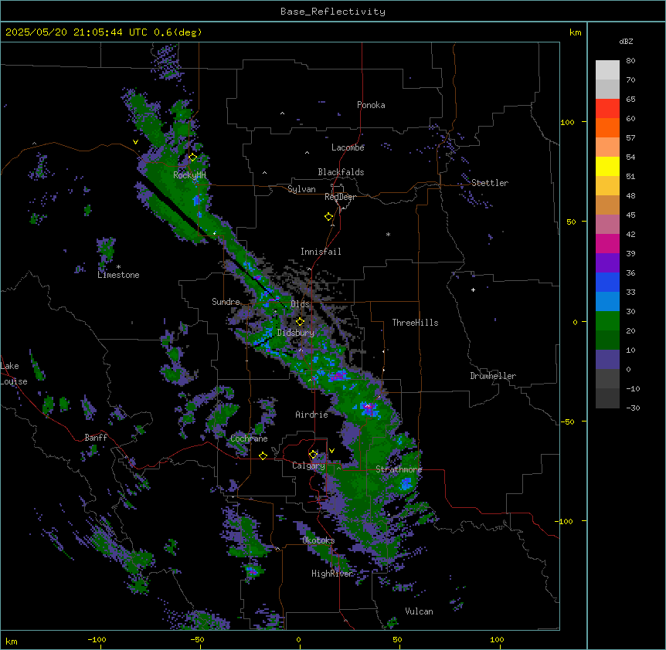Click the Lacombe city label
The image size is (666, 650).
click(348, 147)
